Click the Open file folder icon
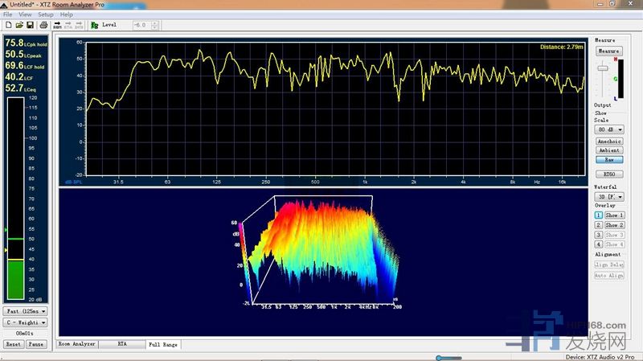 (x=18, y=25)
